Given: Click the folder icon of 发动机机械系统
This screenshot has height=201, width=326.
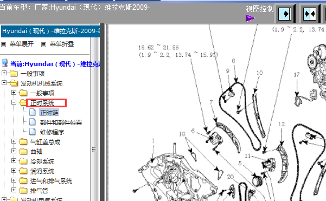Looking at the screenshot, I should pos(14,83).
